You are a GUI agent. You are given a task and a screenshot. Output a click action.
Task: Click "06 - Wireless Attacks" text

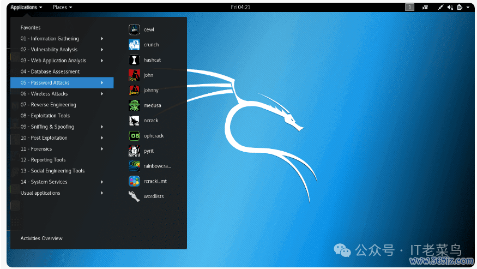(44, 94)
